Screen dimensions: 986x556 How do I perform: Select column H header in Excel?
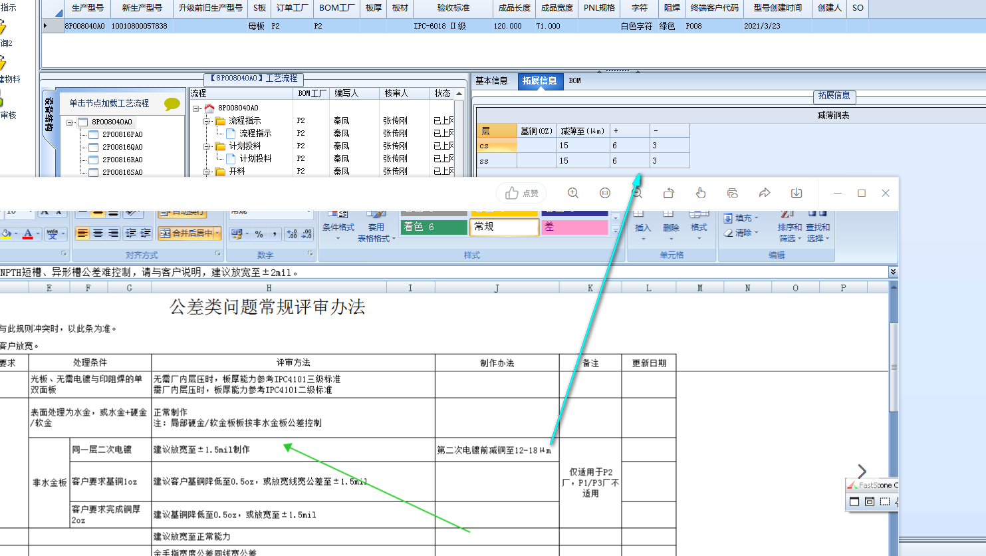click(x=269, y=288)
